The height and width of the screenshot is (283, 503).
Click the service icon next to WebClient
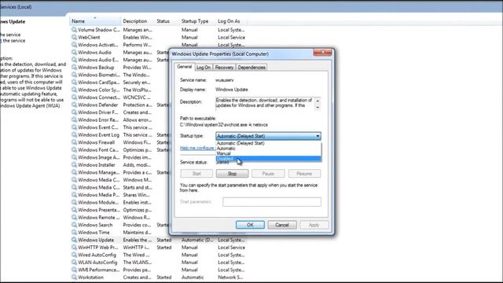(x=74, y=37)
